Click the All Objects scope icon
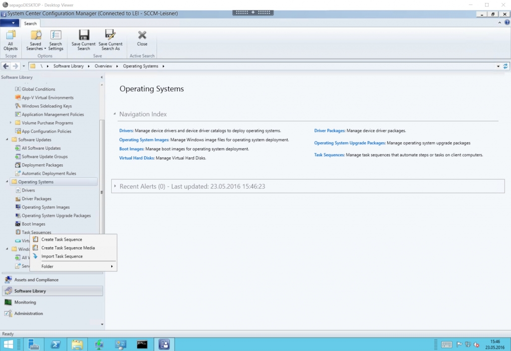Viewport: 511px width, 351px height. (10, 40)
